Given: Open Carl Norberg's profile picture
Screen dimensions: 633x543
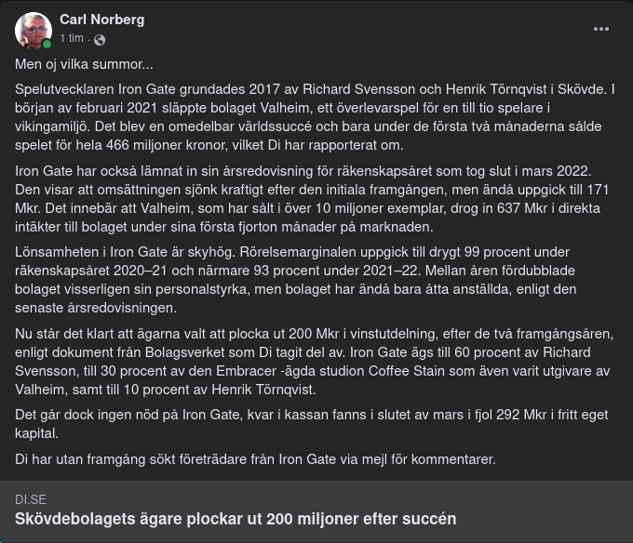Looking at the screenshot, I should [x=34, y=30].
